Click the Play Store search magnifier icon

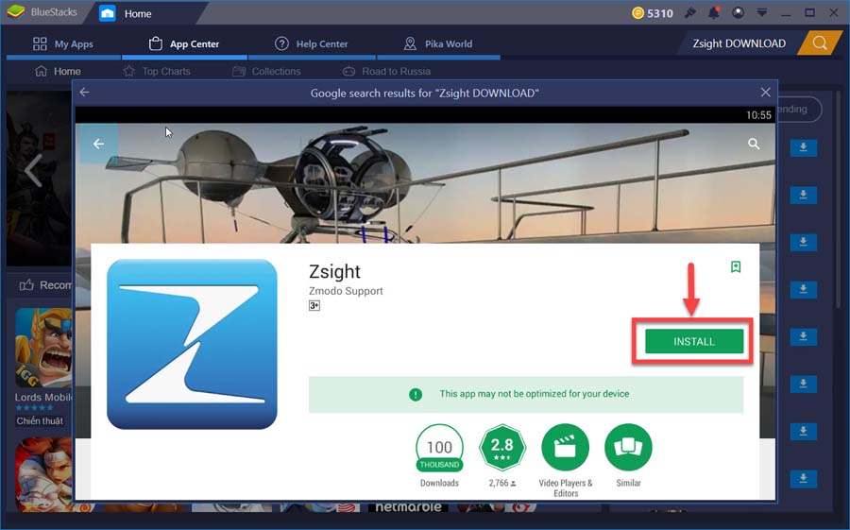click(754, 144)
